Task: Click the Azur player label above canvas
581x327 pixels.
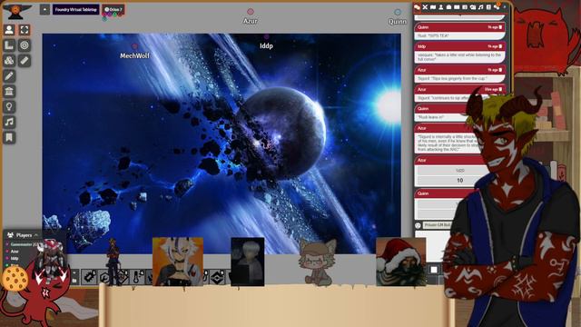Action: pos(251,21)
